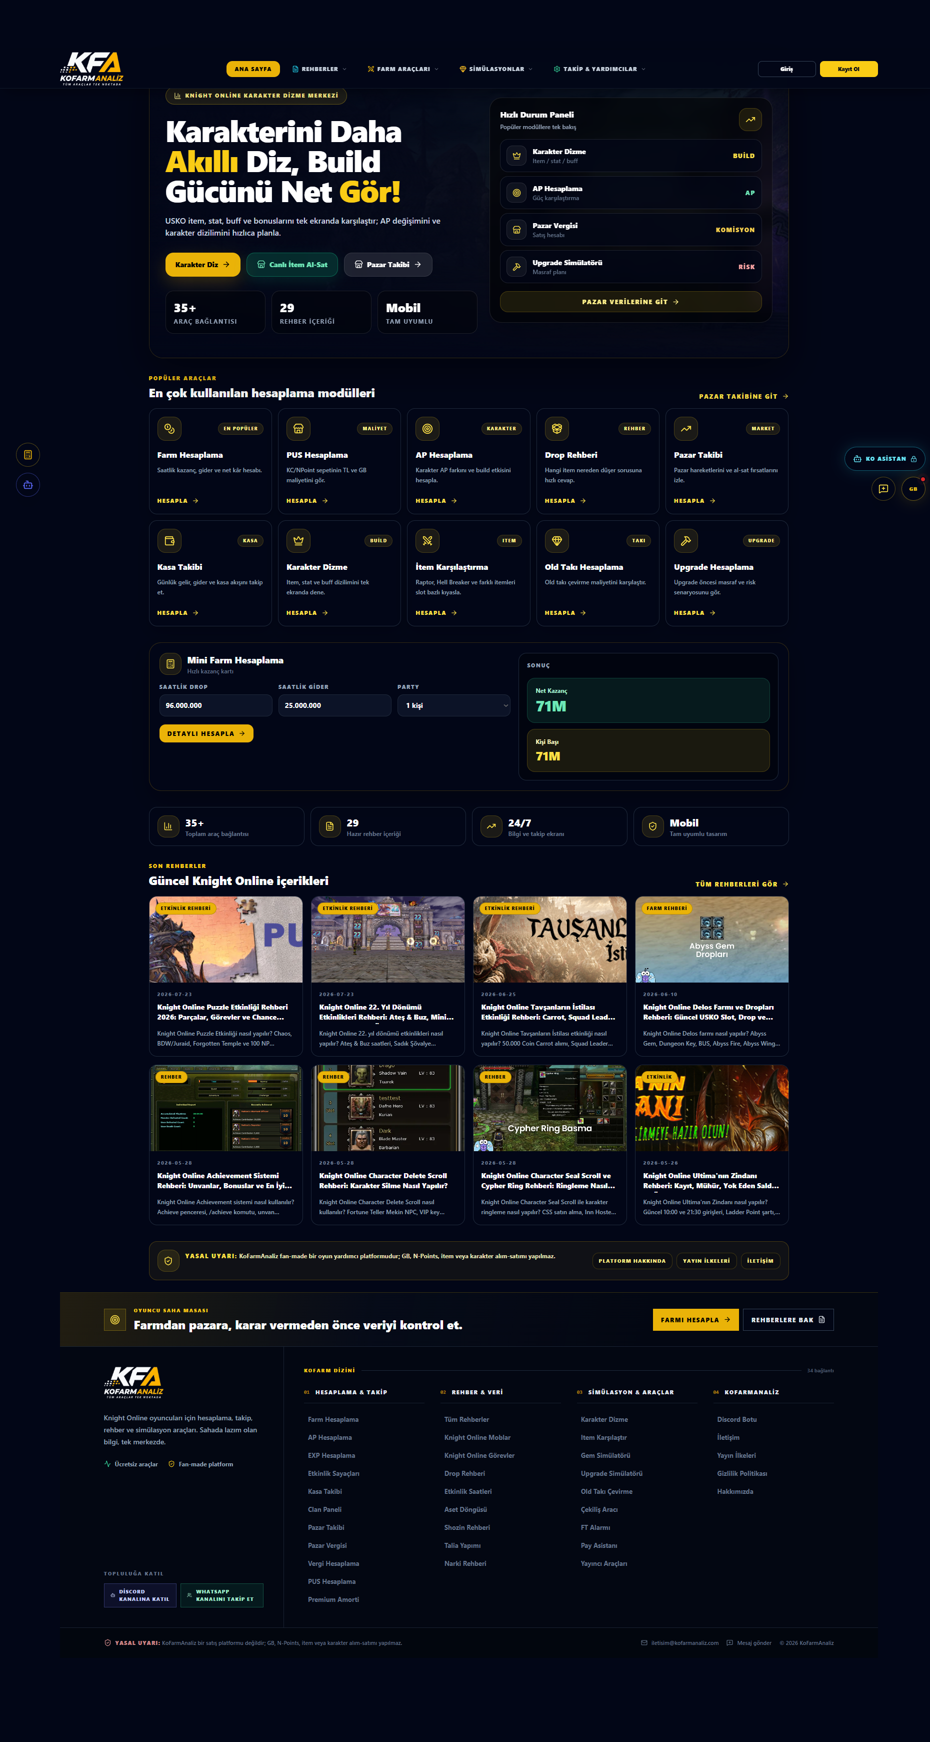The image size is (930, 1742).
Task: Click Mesaj gönder in the footer bar
Action: (749, 1642)
